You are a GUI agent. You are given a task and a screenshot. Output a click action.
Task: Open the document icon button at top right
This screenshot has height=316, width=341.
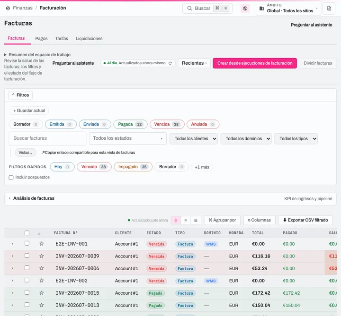point(329,9)
